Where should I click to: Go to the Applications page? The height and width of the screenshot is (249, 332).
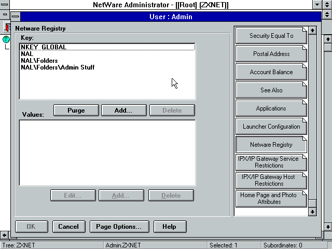pyautogui.click(x=271, y=108)
